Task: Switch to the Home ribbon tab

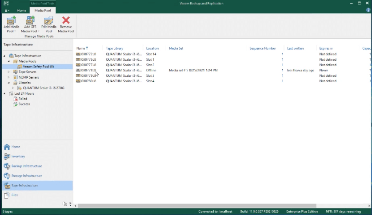Action: click(x=21, y=10)
